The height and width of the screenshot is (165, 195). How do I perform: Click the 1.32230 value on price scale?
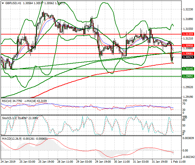[188, 10]
